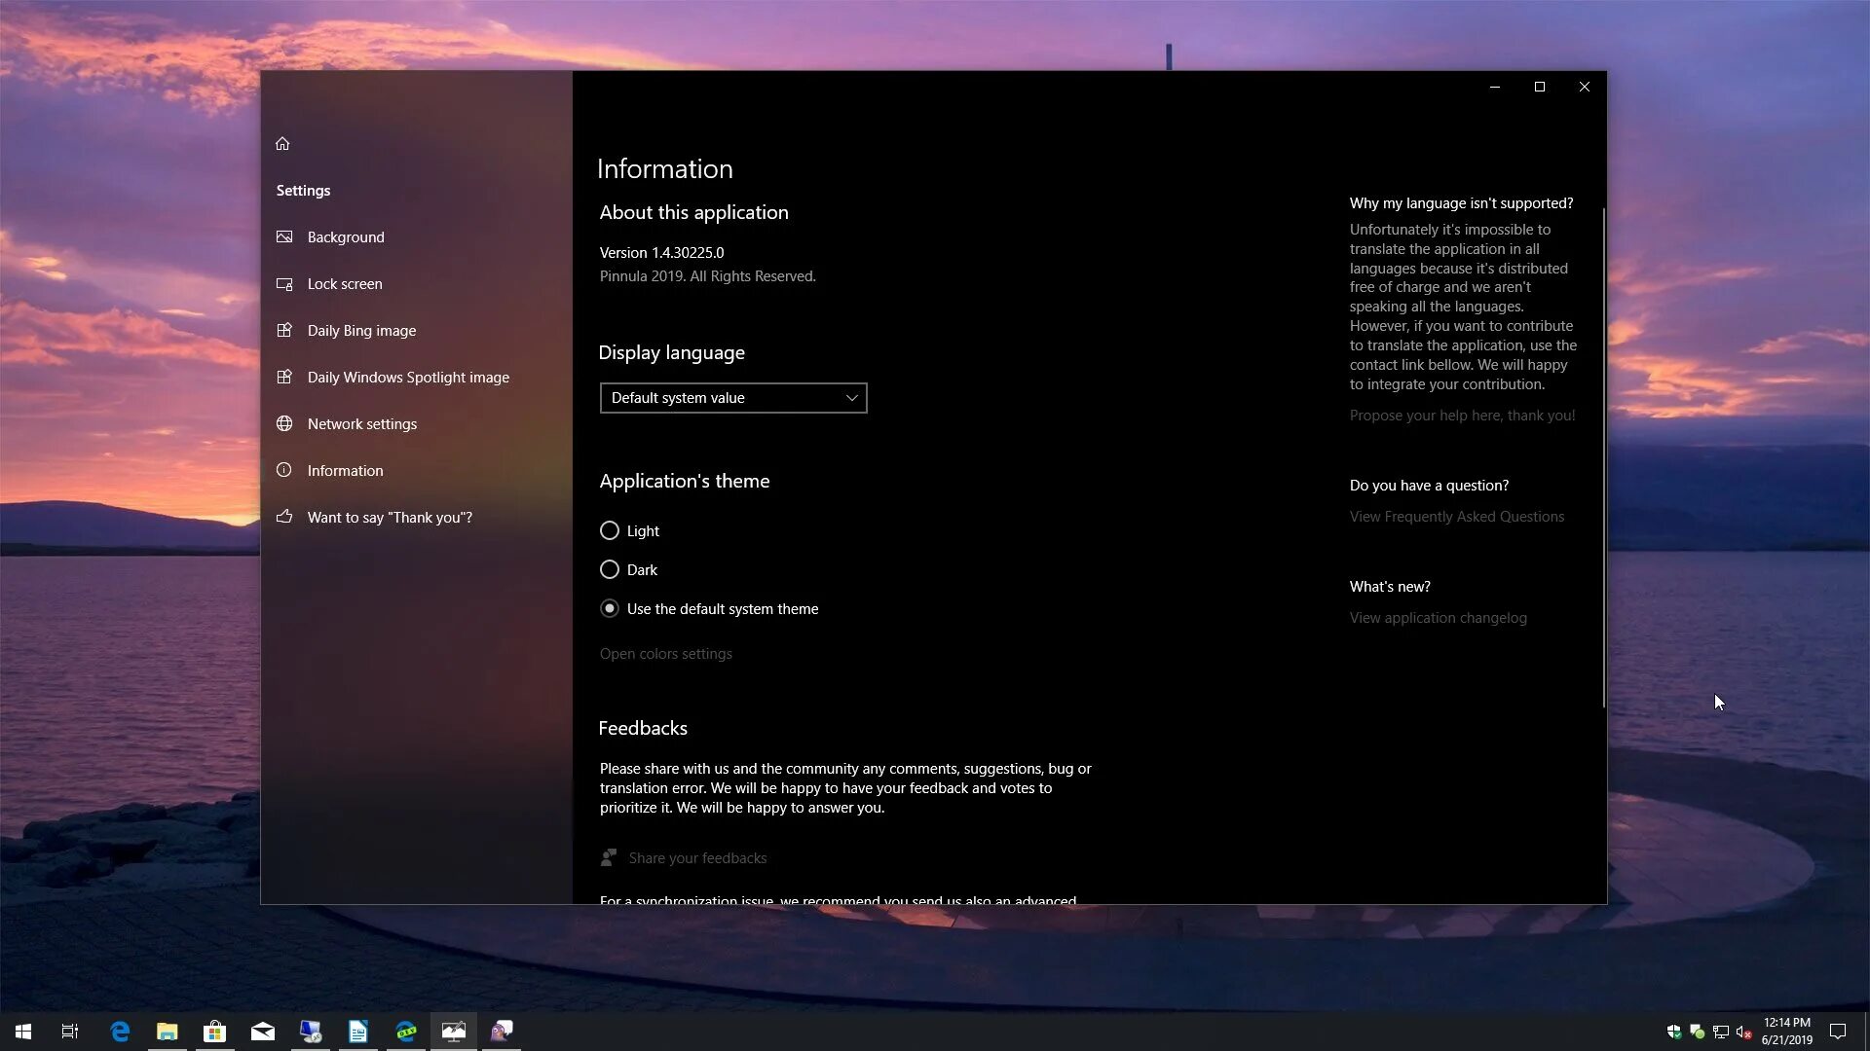Click the thumbs-up Thank you icon

point(284,517)
